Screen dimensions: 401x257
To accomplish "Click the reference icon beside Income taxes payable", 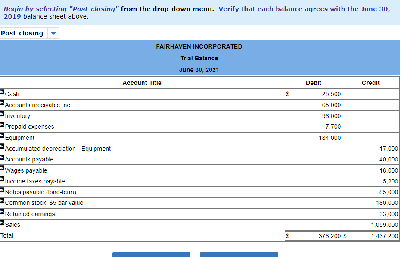I will pos(3,179).
